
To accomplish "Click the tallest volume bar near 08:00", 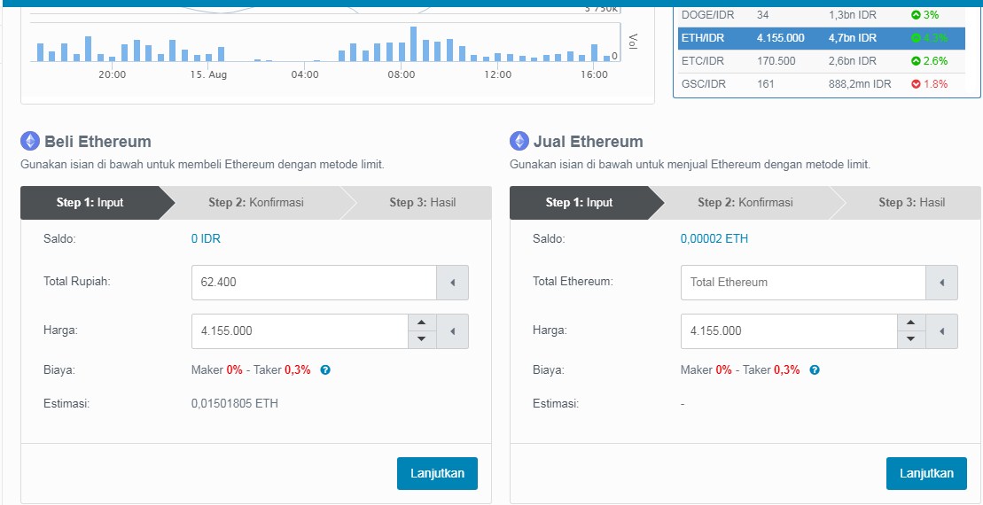I will coord(413,44).
